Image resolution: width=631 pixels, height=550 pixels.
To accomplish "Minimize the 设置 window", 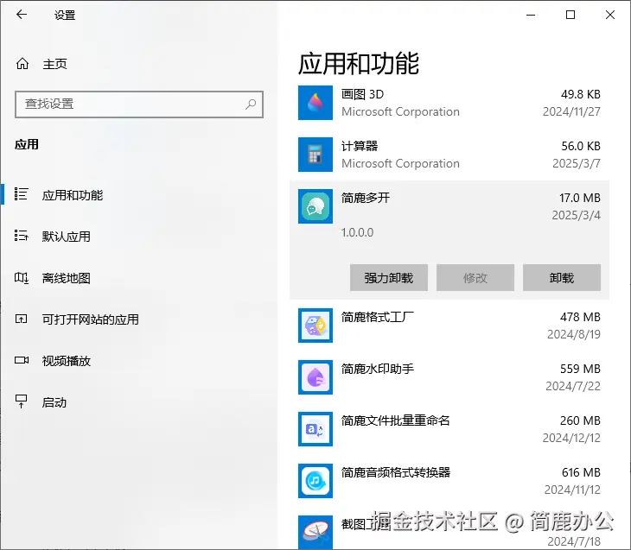I will pyautogui.click(x=531, y=15).
